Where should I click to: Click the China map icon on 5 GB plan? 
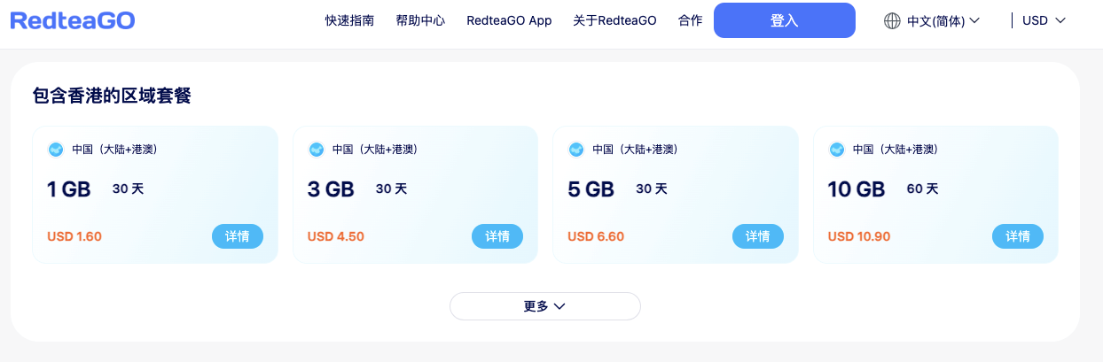click(575, 150)
